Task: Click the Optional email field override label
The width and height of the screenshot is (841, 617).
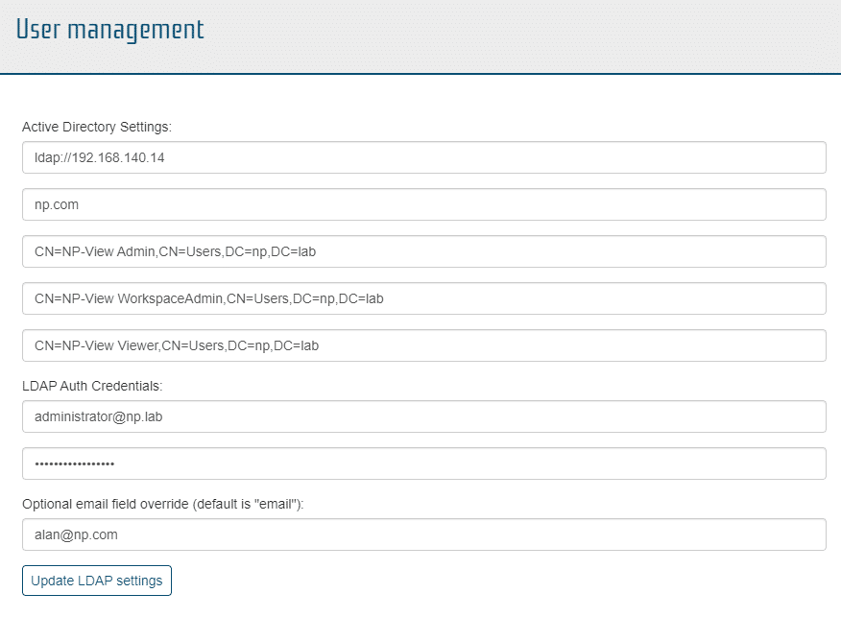Action: [162, 505]
